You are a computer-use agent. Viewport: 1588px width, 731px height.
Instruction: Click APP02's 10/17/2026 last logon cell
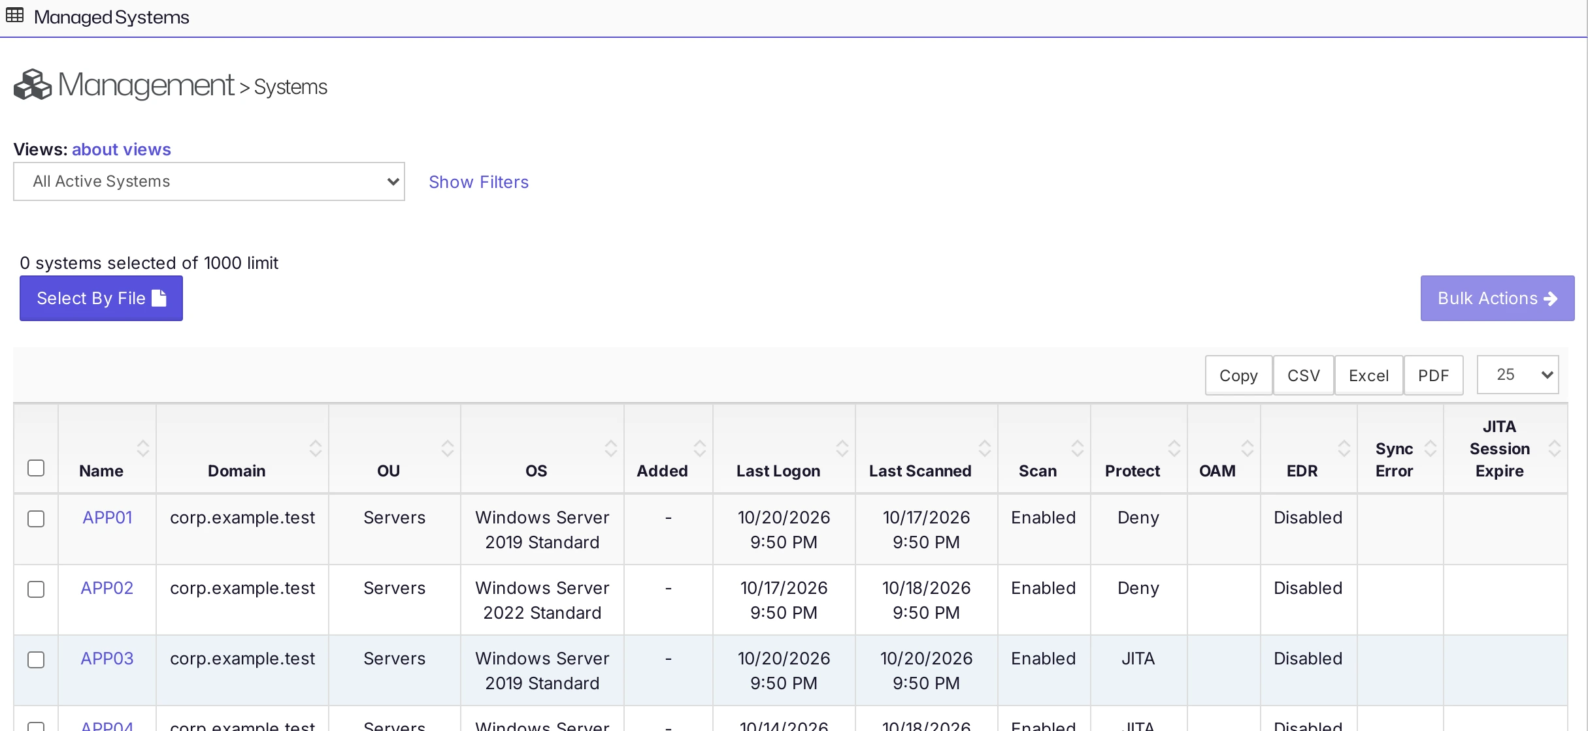(x=784, y=600)
